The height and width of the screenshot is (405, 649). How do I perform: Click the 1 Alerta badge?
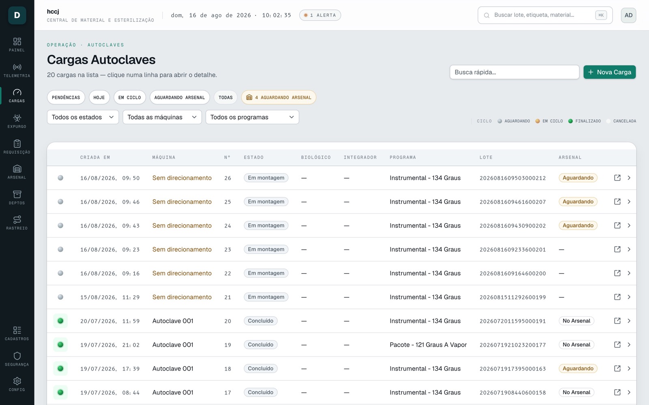coord(320,15)
